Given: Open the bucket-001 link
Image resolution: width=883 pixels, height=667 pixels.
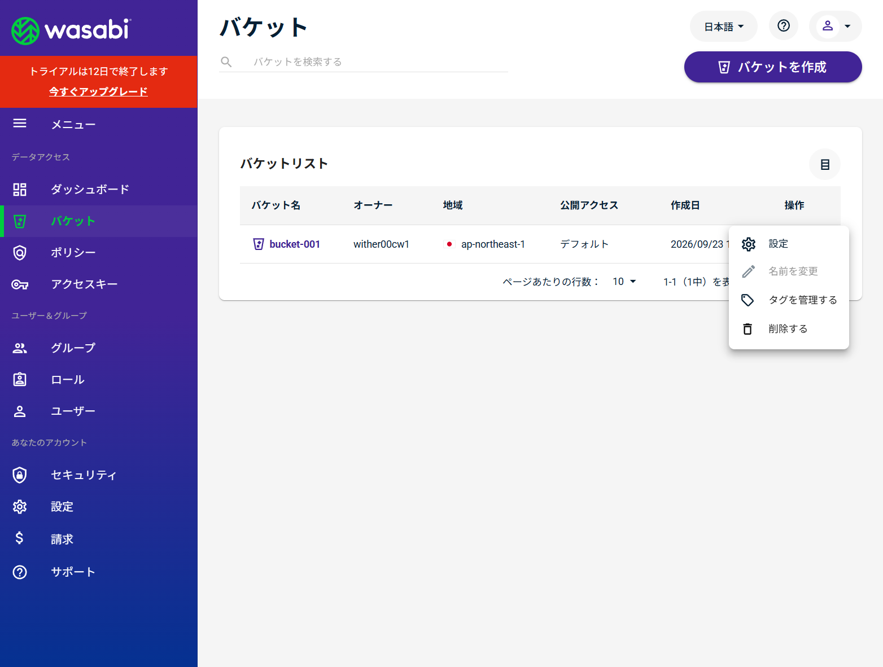Looking at the screenshot, I should (x=295, y=244).
